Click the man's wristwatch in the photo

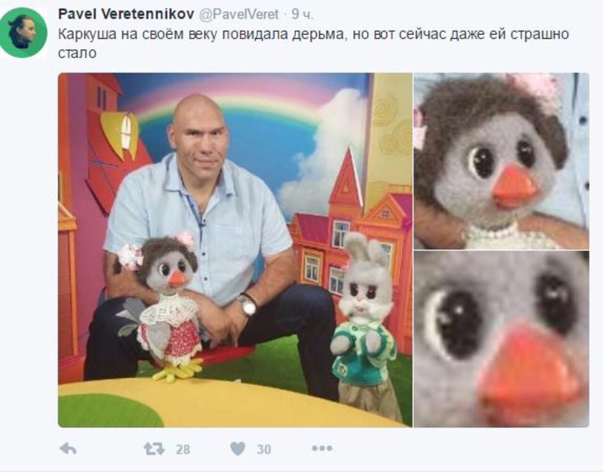(x=247, y=305)
